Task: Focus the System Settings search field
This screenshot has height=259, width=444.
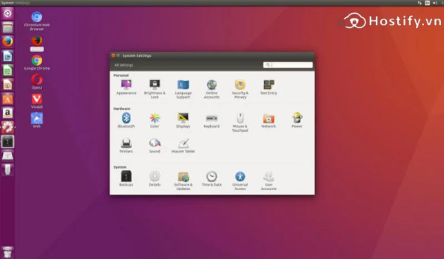Action: coord(287,65)
